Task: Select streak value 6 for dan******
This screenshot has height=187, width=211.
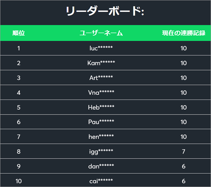Action: click(x=184, y=166)
